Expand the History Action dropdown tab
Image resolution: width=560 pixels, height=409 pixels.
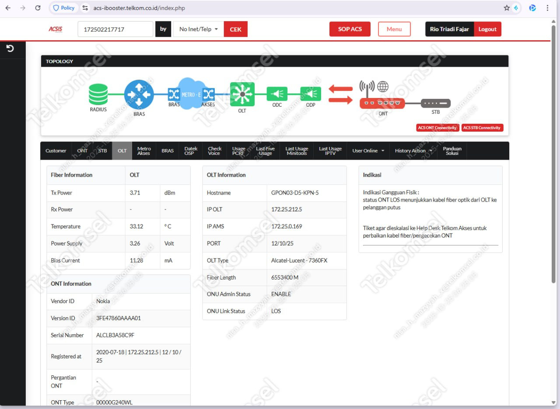click(414, 151)
